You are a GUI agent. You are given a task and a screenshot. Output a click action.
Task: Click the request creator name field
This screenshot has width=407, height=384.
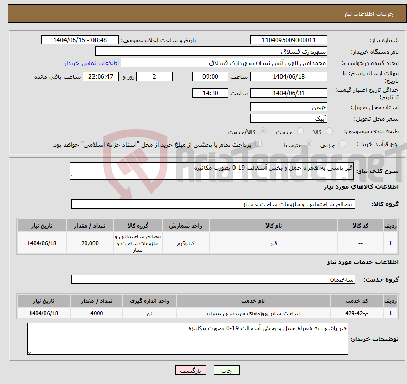click(224, 63)
